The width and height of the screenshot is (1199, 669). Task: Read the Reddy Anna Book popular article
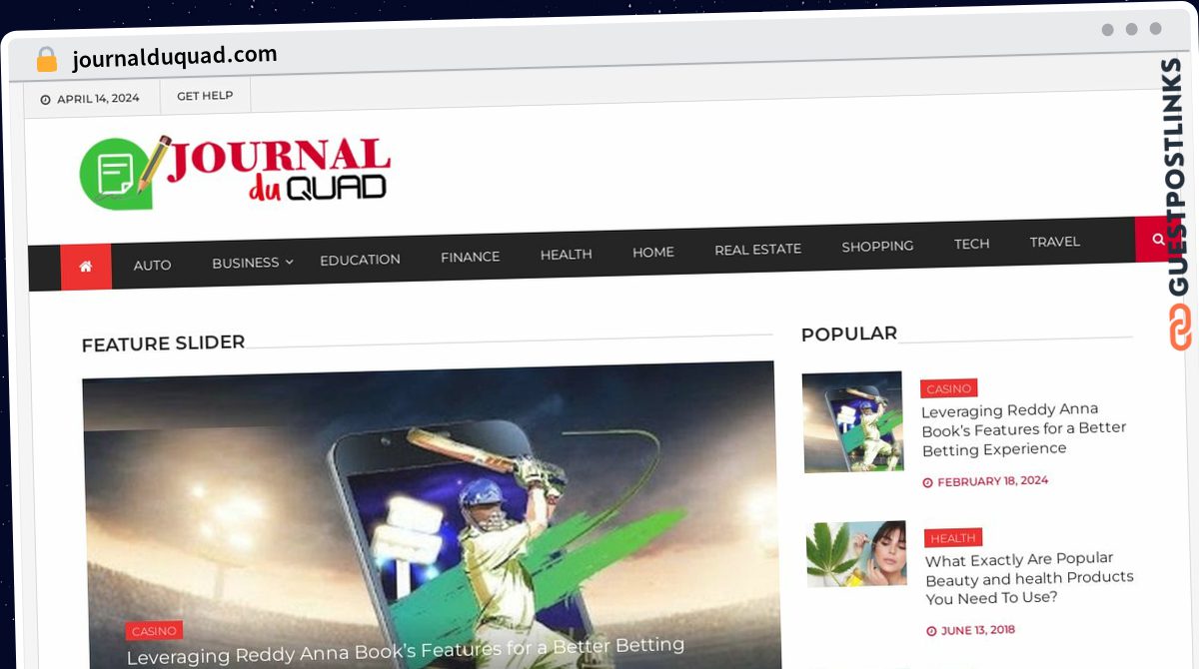click(x=1023, y=429)
